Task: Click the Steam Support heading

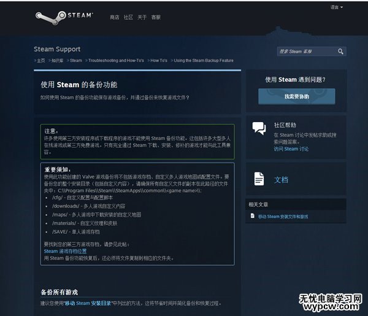Action: pos(57,49)
